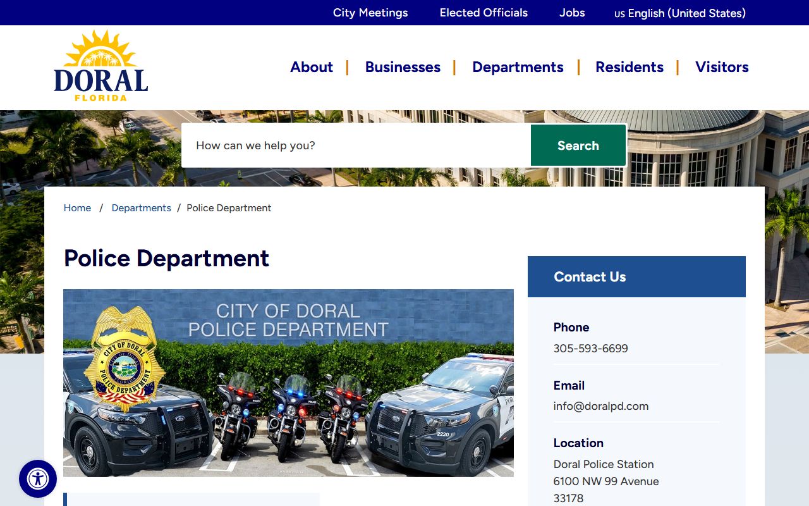
Task: Click the Contact Us panel header
Action: point(636,276)
